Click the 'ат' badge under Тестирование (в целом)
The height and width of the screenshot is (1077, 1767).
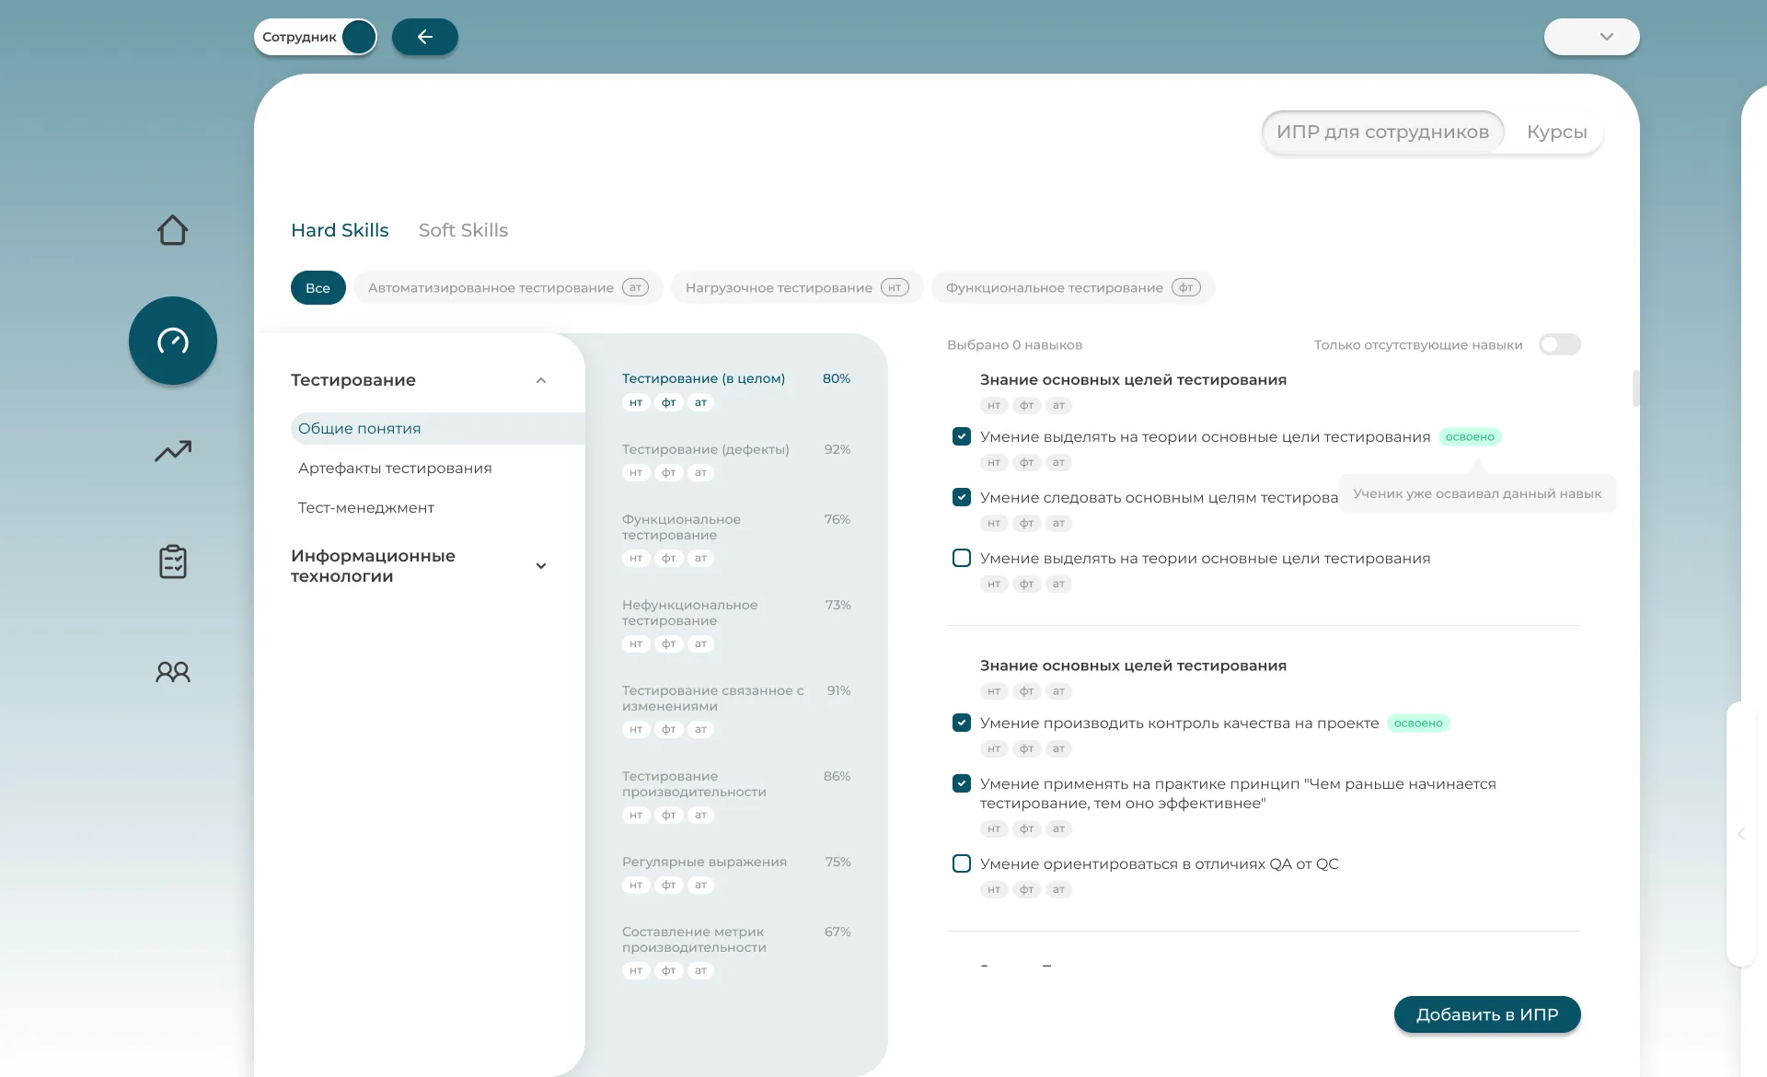(700, 402)
